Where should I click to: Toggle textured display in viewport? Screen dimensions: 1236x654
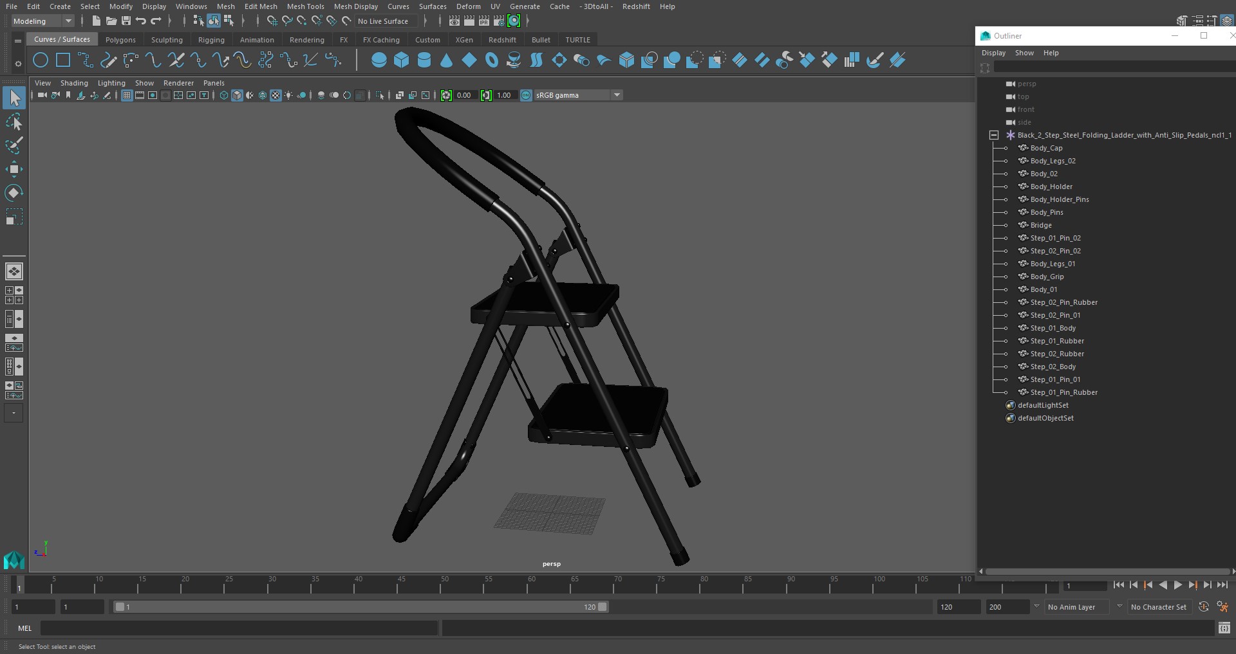tap(276, 95)
